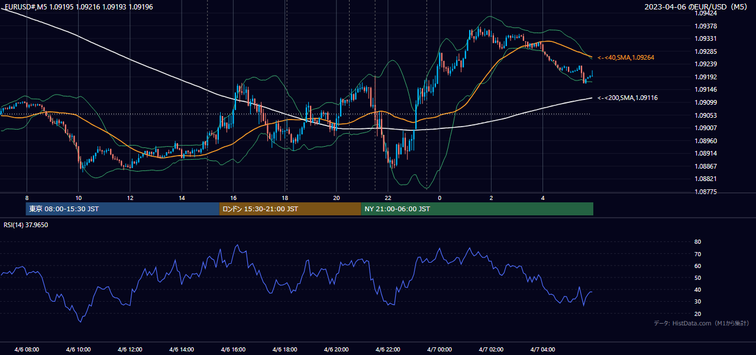Viewport: 756px width, 355px height.
Task: Click price axis value 1.09146
Action: click(x=706, y=90)
